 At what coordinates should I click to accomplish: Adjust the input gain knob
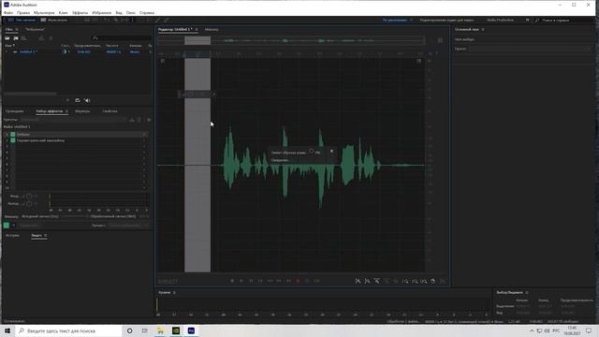(x=29, y=197)
